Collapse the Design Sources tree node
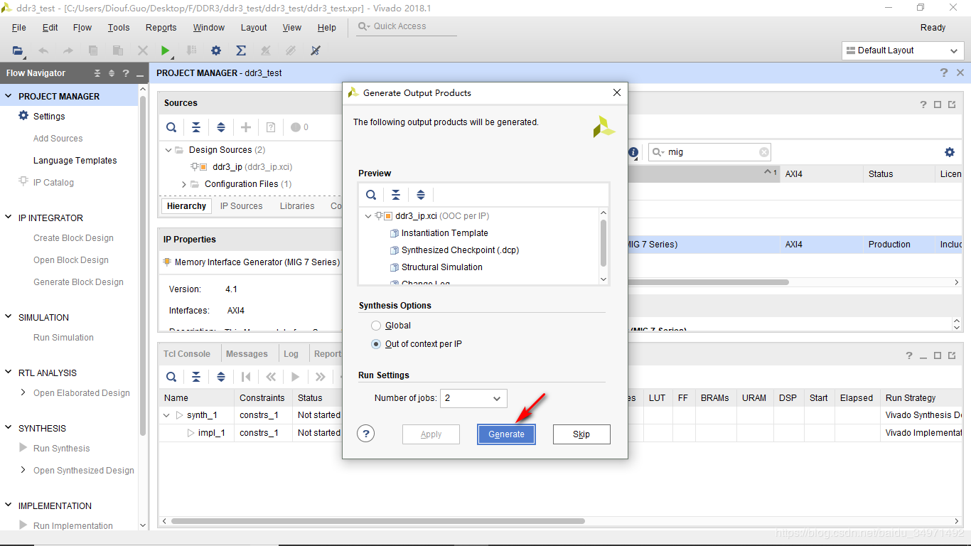971x546 pixels. (168, 150)
